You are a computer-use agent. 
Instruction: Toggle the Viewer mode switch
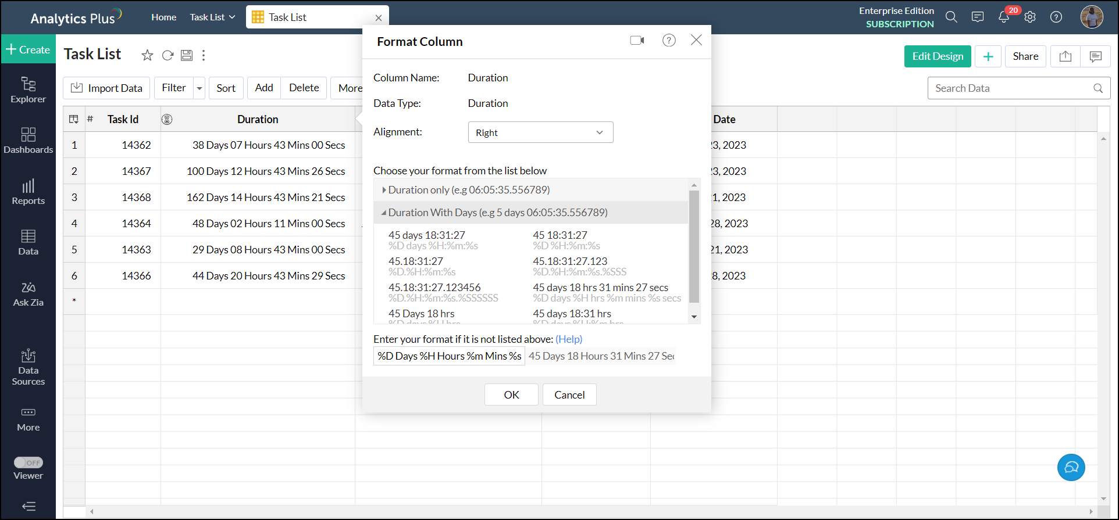coord(28,462)
